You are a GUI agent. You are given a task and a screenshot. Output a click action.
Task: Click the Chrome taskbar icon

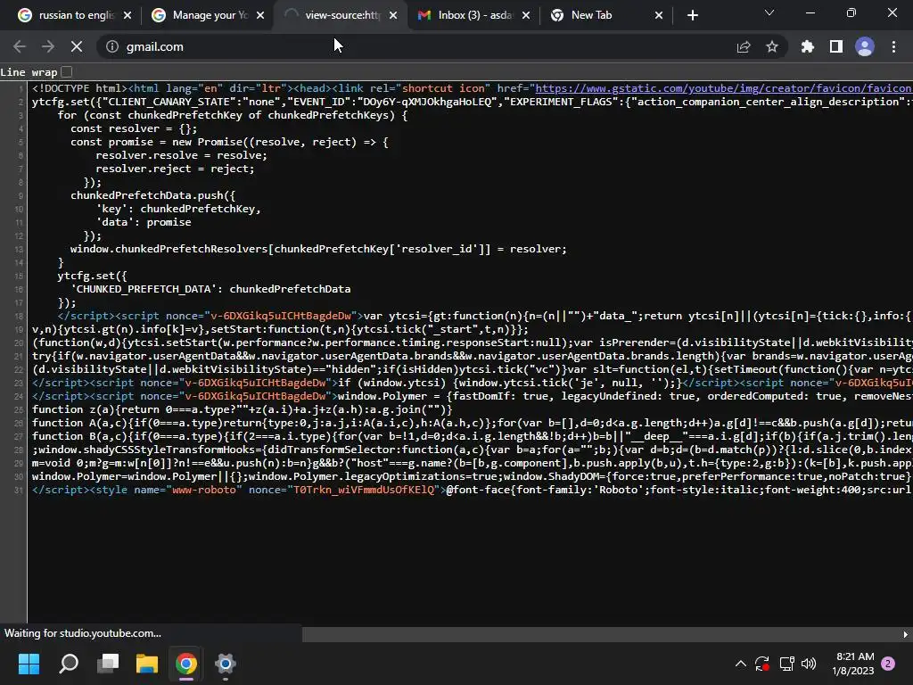pos(186,664)
